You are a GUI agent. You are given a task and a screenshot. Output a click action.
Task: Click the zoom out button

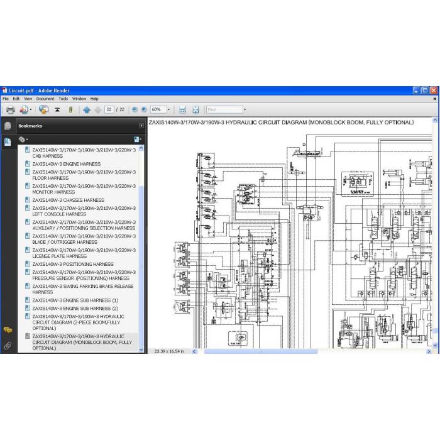coord(135,110)
